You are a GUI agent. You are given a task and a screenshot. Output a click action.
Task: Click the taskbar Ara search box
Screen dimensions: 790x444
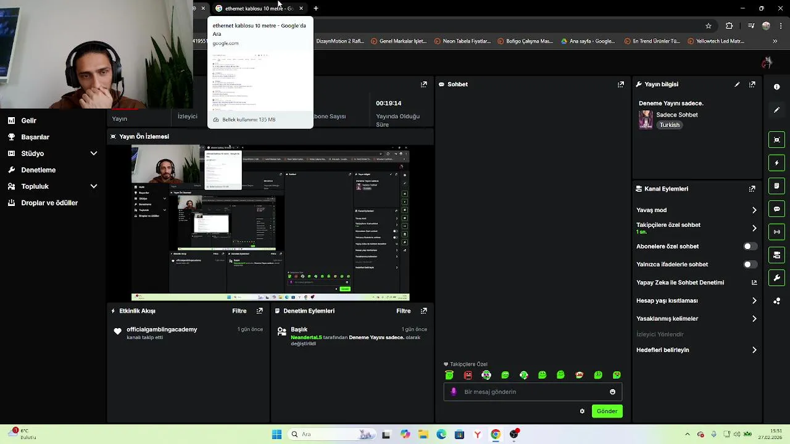coord(333,434)
